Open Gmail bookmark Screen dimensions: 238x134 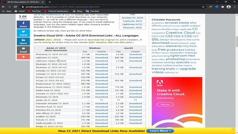click(x=20, y=11)
